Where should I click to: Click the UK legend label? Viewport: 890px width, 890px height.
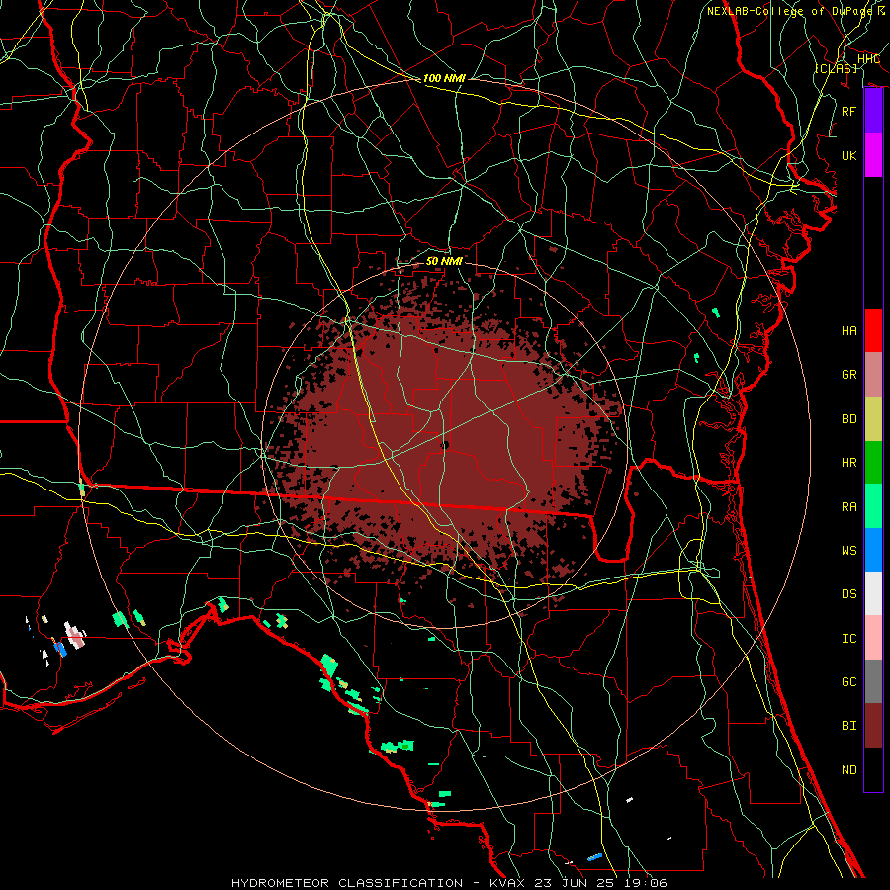[x=849, y=155]
